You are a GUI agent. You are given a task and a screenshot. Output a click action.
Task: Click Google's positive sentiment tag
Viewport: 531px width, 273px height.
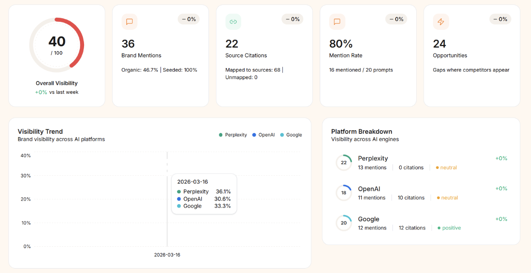tap(449, 228)
